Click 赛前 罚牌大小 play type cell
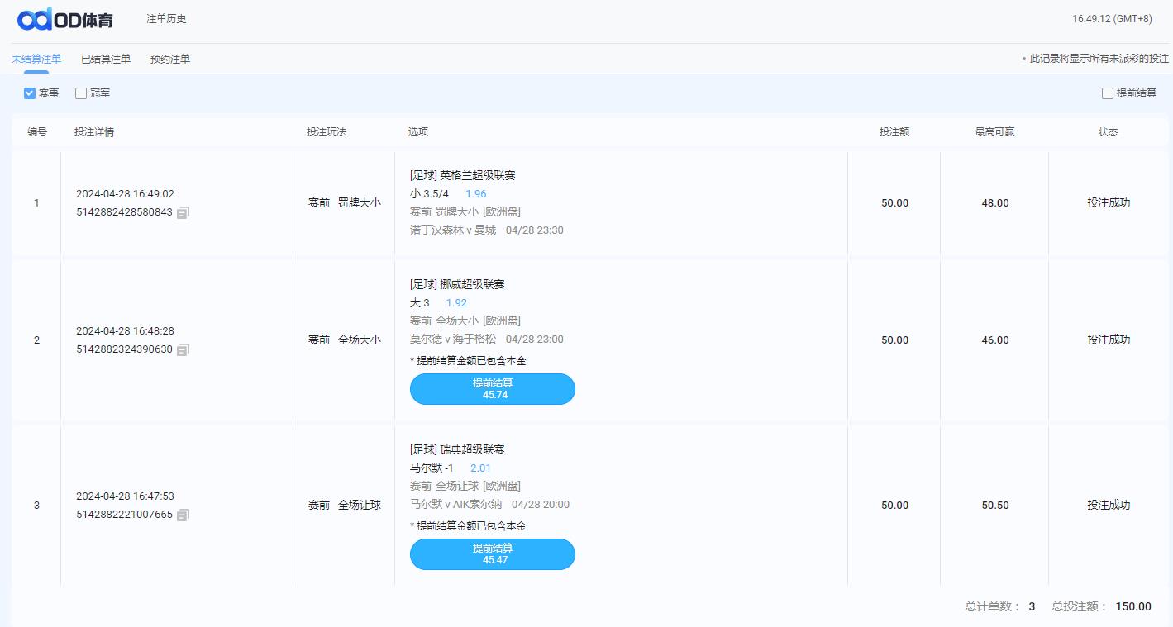The width and height of the screenshot is (1173, 627). pos(345,202)
